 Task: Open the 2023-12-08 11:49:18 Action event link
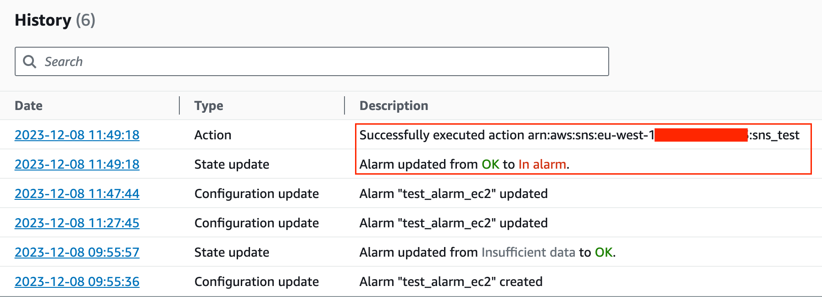tap(77, 135)
